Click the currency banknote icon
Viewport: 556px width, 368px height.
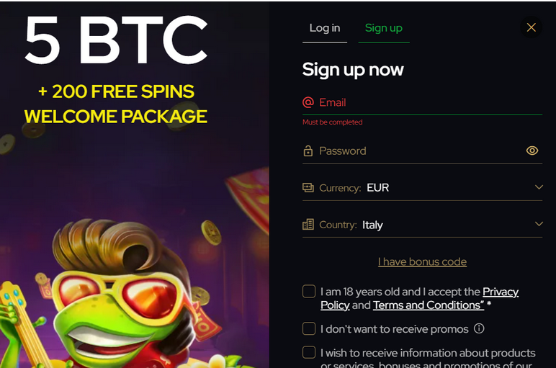point(308,188)
